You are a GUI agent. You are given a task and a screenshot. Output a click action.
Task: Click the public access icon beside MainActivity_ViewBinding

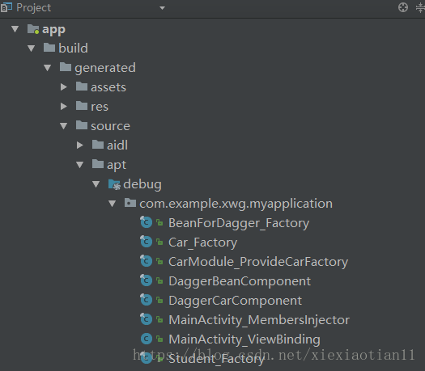(159, 339)
